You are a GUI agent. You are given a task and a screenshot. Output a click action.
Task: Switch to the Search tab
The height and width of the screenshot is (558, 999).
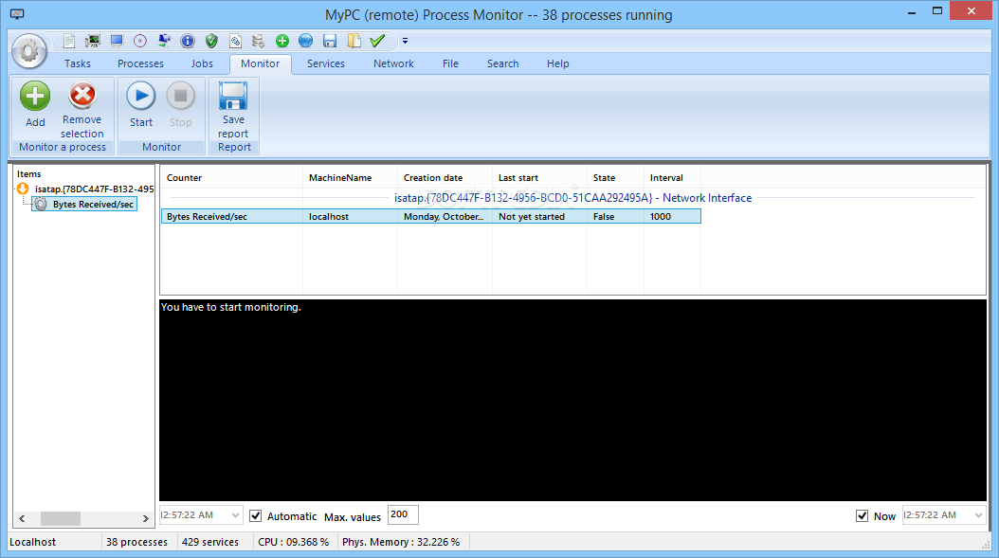pyautogui.click(x=502, y=63)
